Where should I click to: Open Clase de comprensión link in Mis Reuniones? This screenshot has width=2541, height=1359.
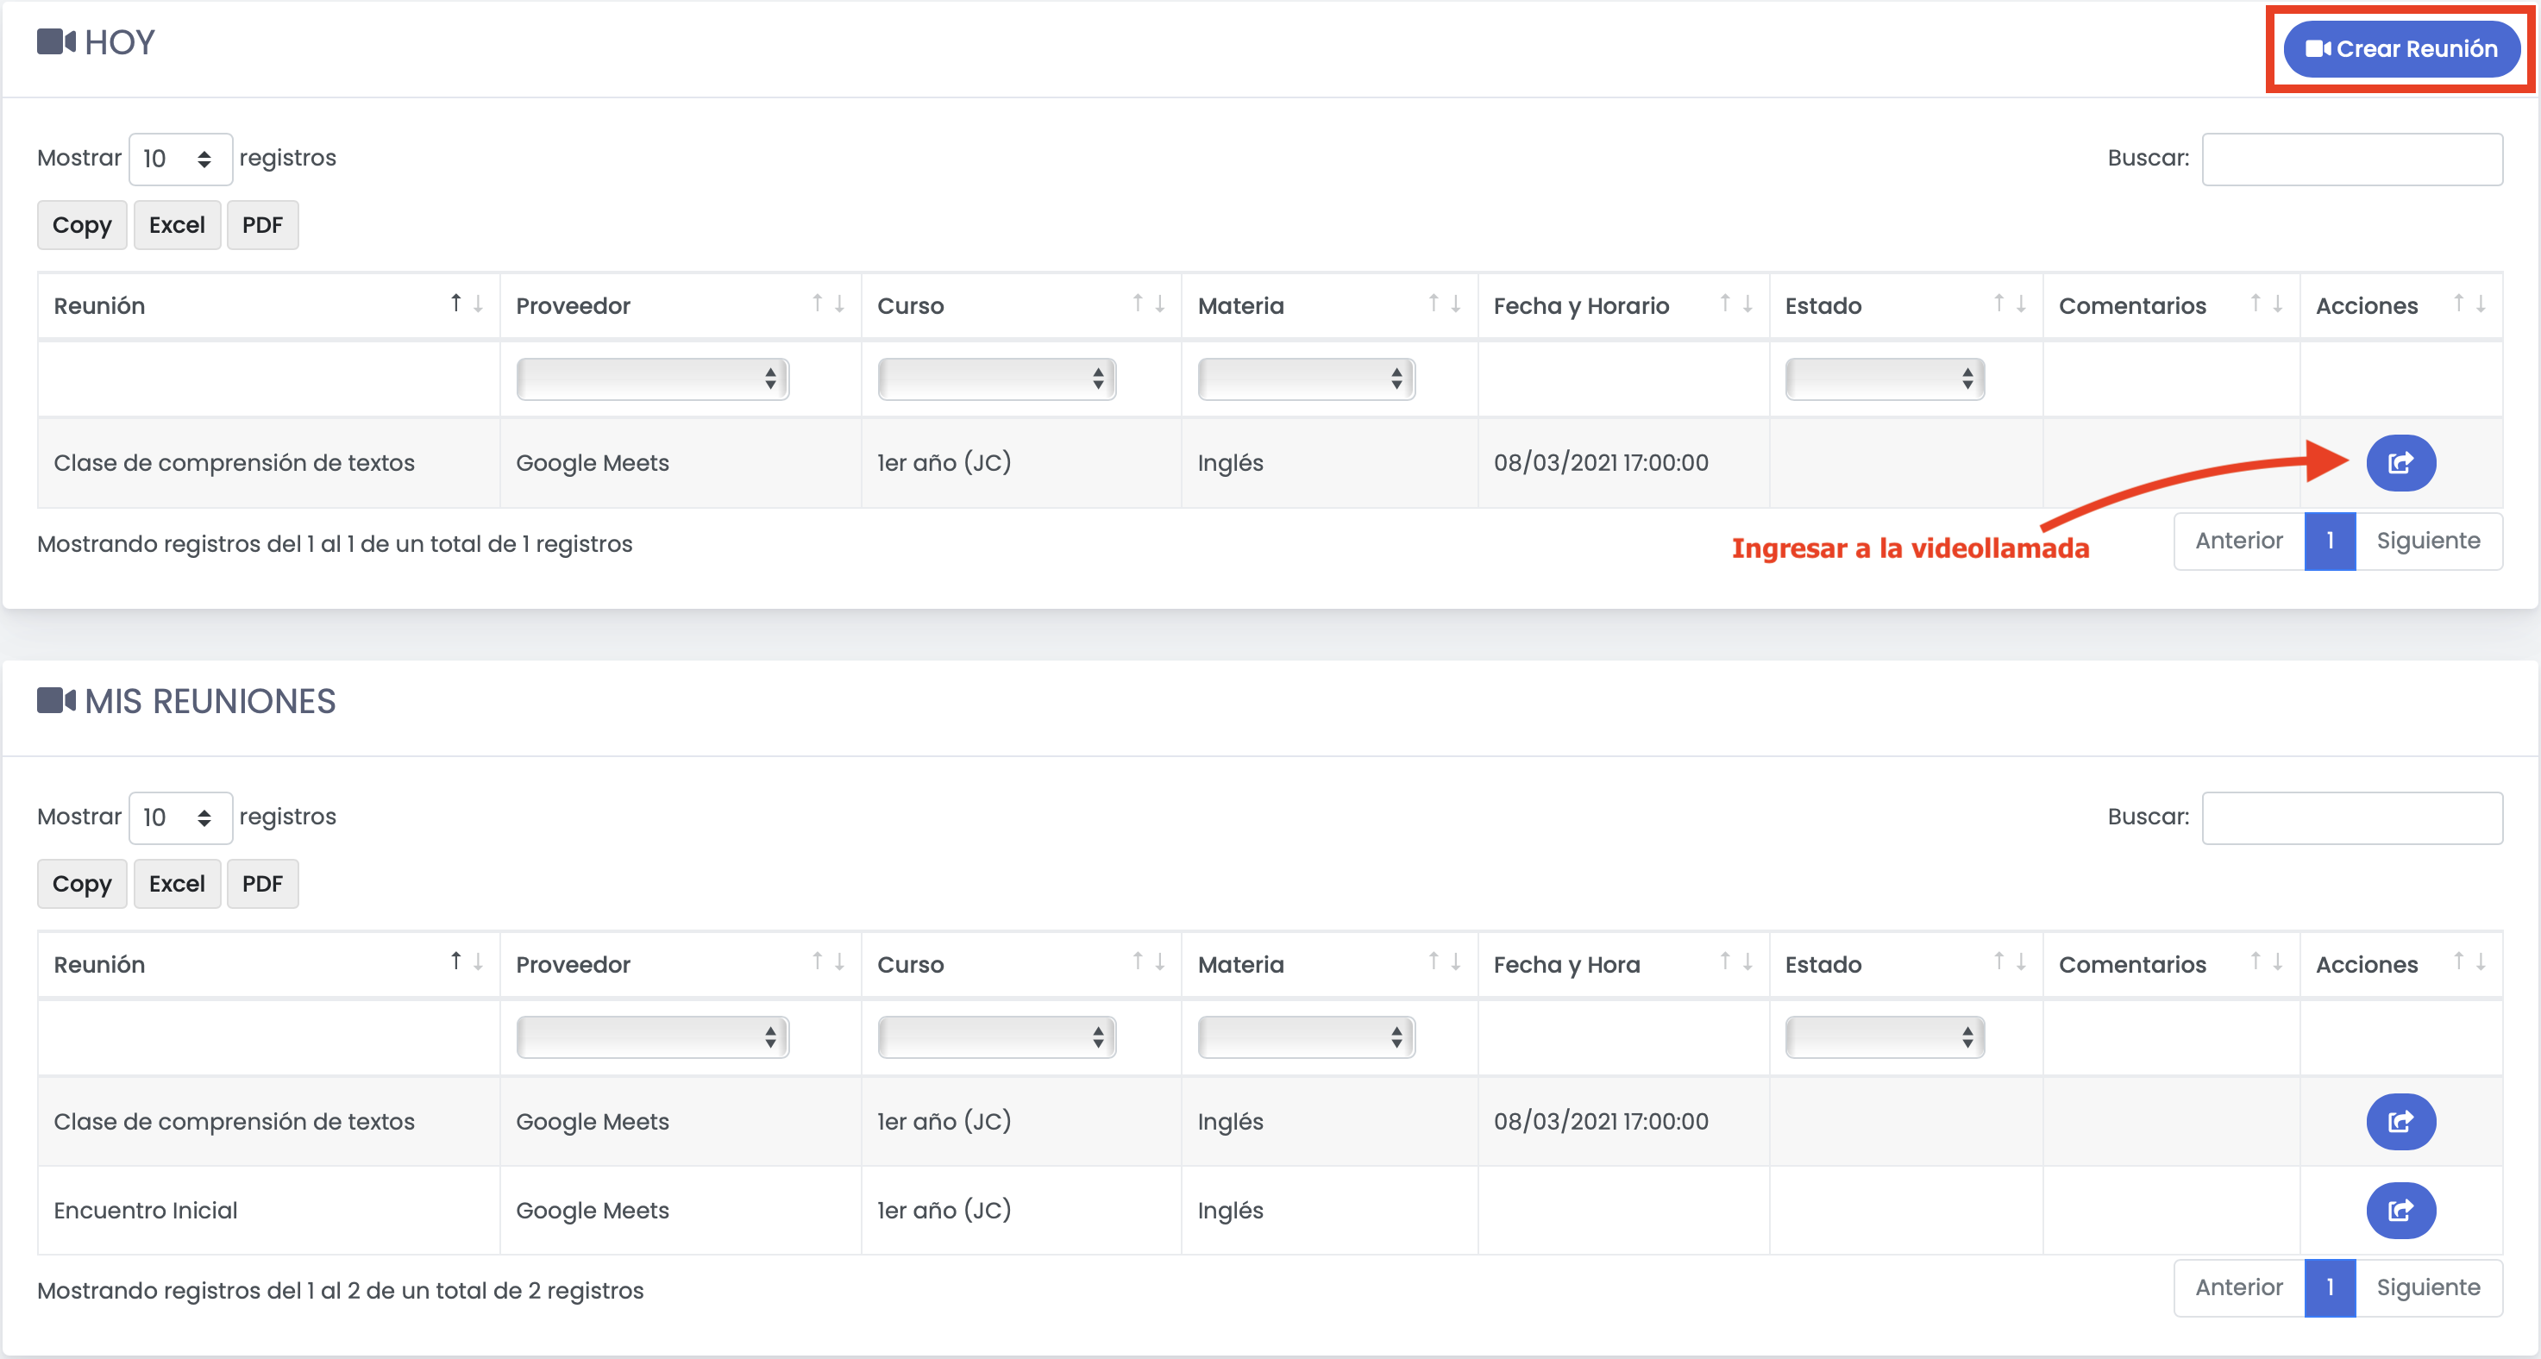pyautogui.click(x=2400, y=1121)
